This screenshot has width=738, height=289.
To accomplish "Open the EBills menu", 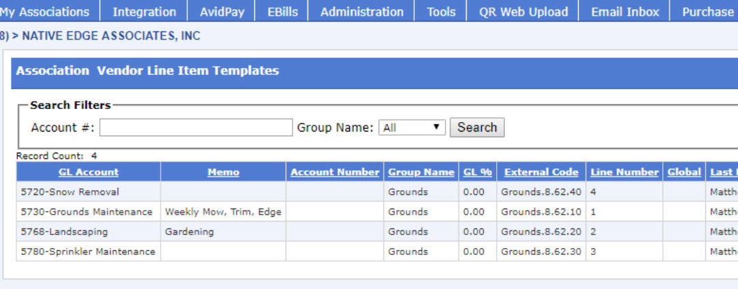I will 282,12.
